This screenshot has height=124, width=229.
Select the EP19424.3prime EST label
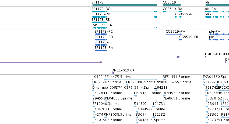click(147, 93)
